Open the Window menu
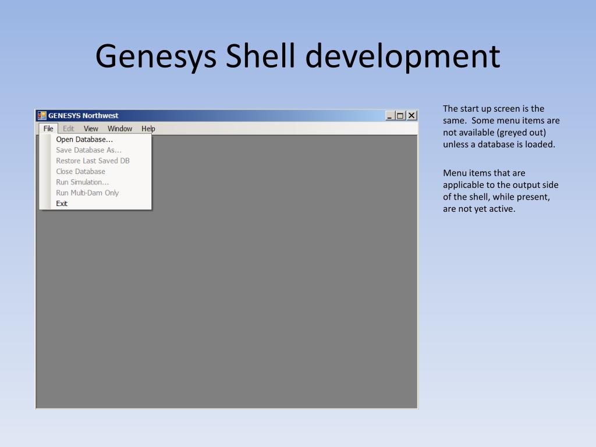Screen dimensions: 596x447 (x=120, y=129)
